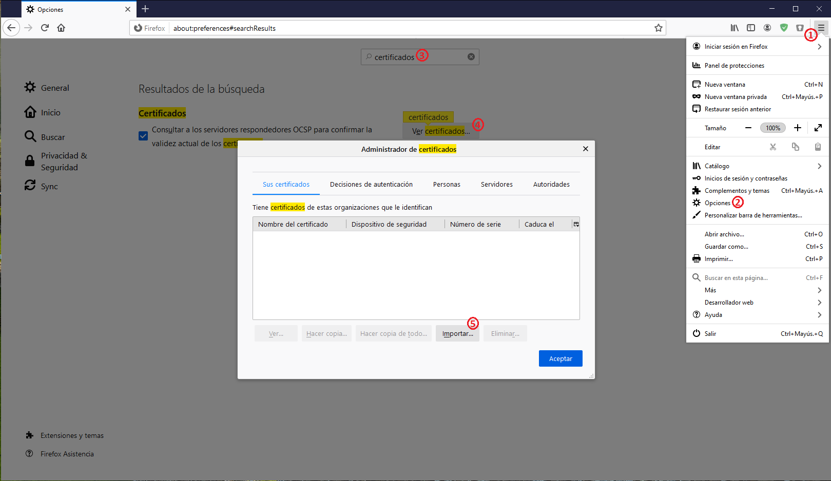Toggle the sidebar toolbar icon
Viewport: 831px width, 481px height.
point(751,28)
